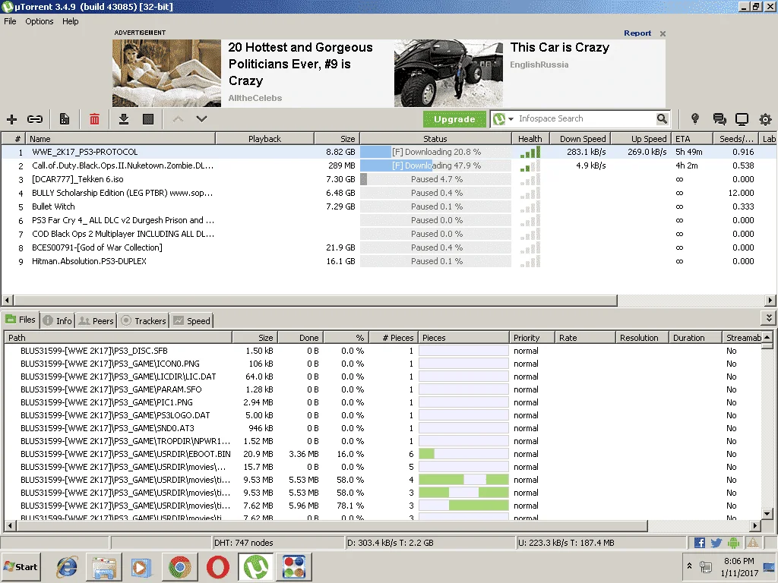Viewport: 778px width, 583px height.
Task: Click the Start Torrent download icon
Action: (x=124, y=119)
